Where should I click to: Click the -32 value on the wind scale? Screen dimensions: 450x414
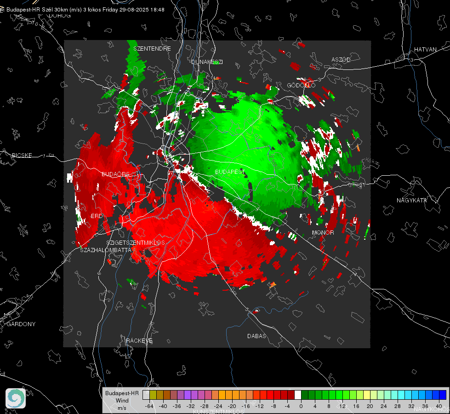tap(191, 406)
